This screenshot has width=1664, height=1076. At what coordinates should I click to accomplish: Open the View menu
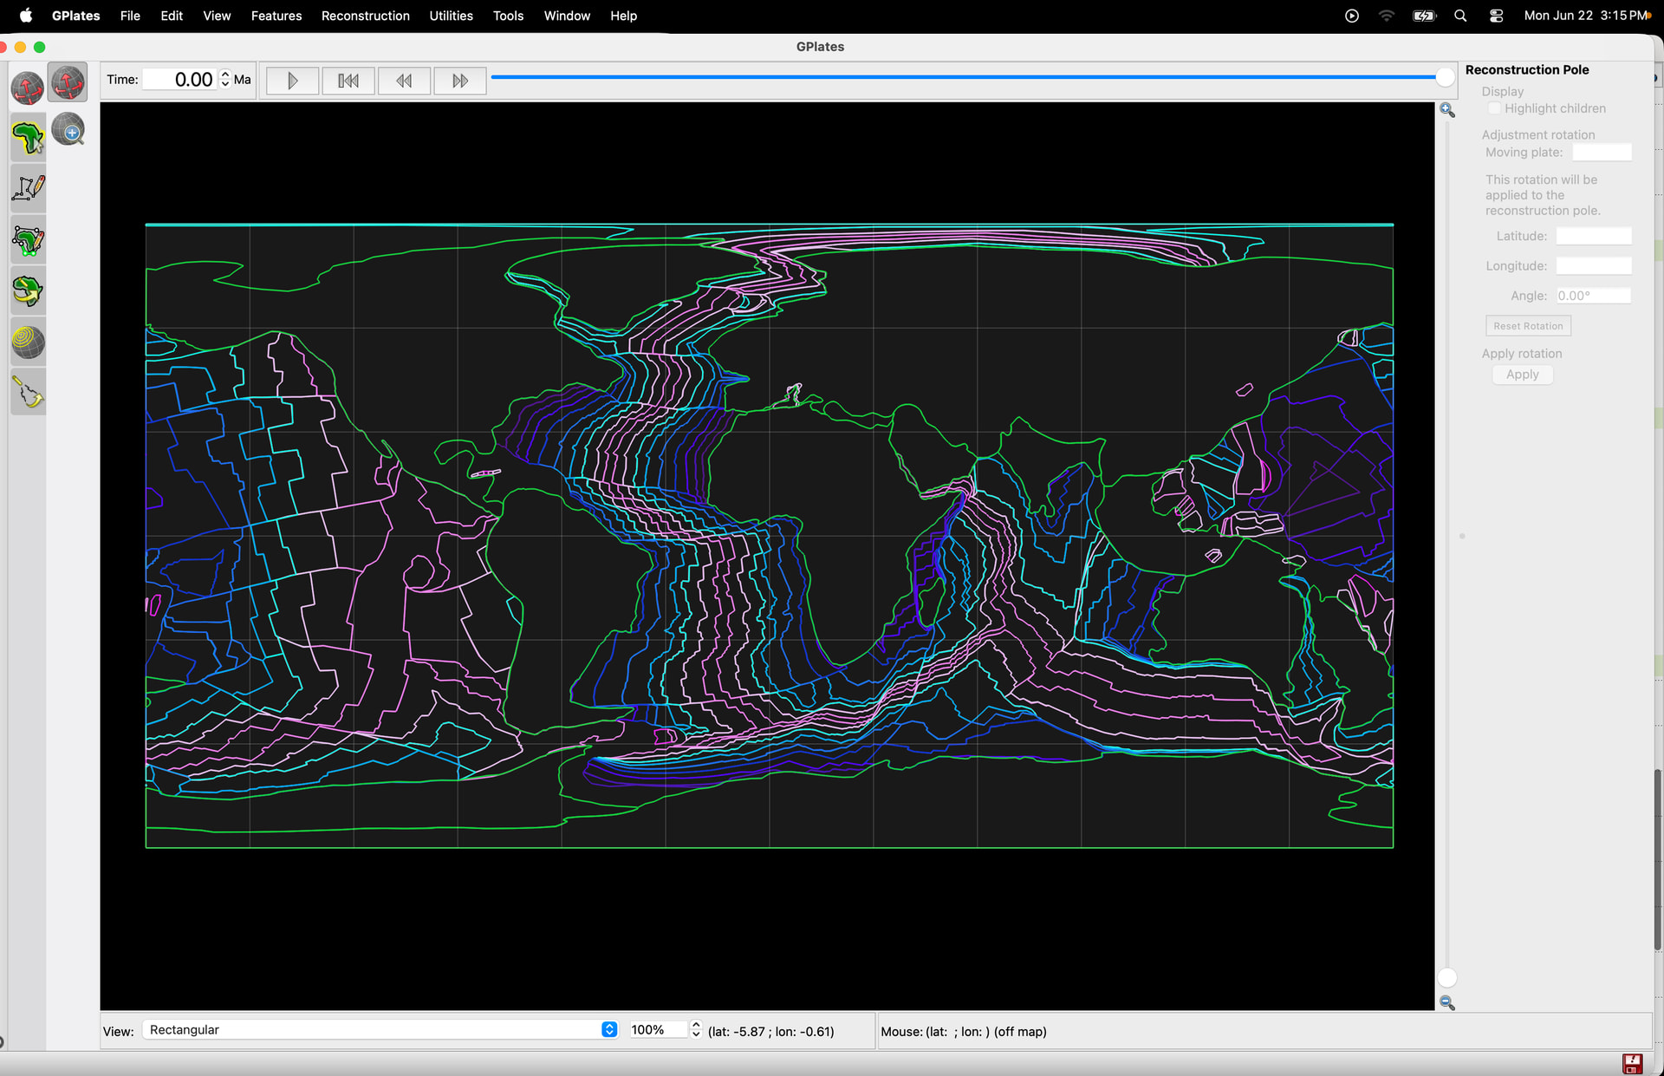click(x=217, y=16)
